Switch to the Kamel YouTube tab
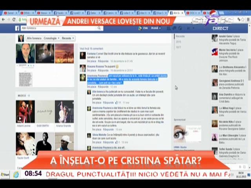Screen dimensions: 251x188 [11, 13]
